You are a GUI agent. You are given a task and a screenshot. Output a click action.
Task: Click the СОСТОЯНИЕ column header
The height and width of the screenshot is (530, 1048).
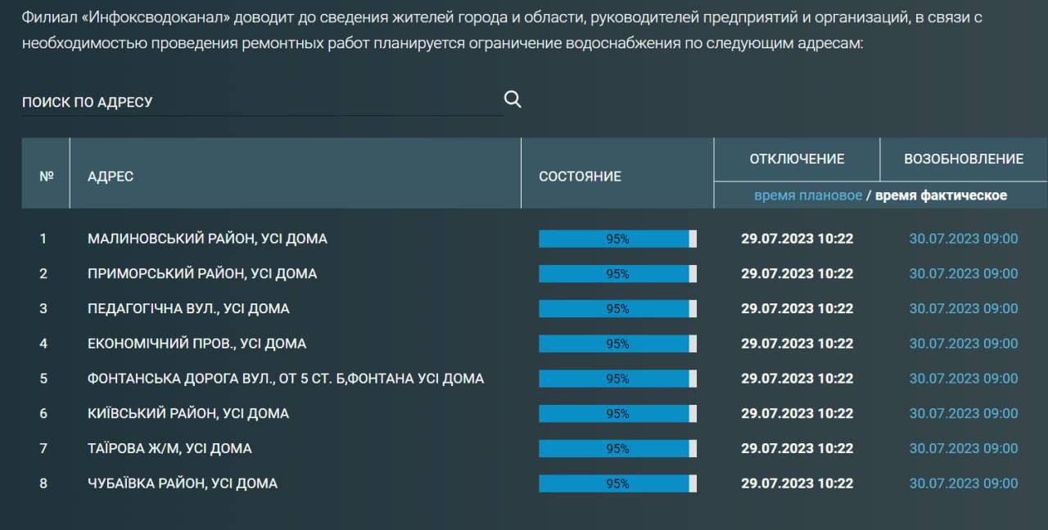[x=580, y=177]
